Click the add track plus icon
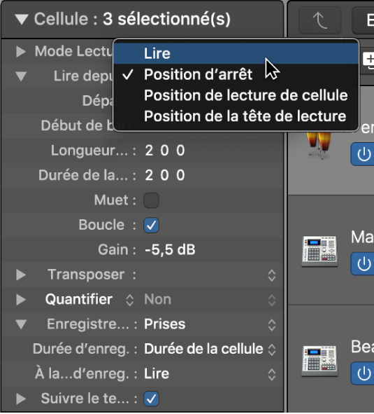This screenshot has height=414, width=374. click(x=369, y=60)
